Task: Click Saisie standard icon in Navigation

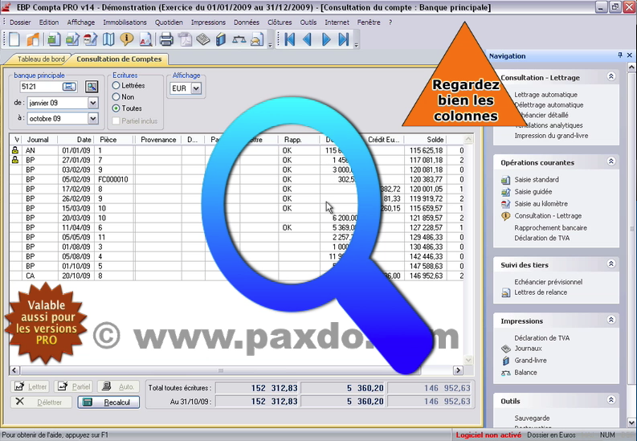Action: coord(505,180)
